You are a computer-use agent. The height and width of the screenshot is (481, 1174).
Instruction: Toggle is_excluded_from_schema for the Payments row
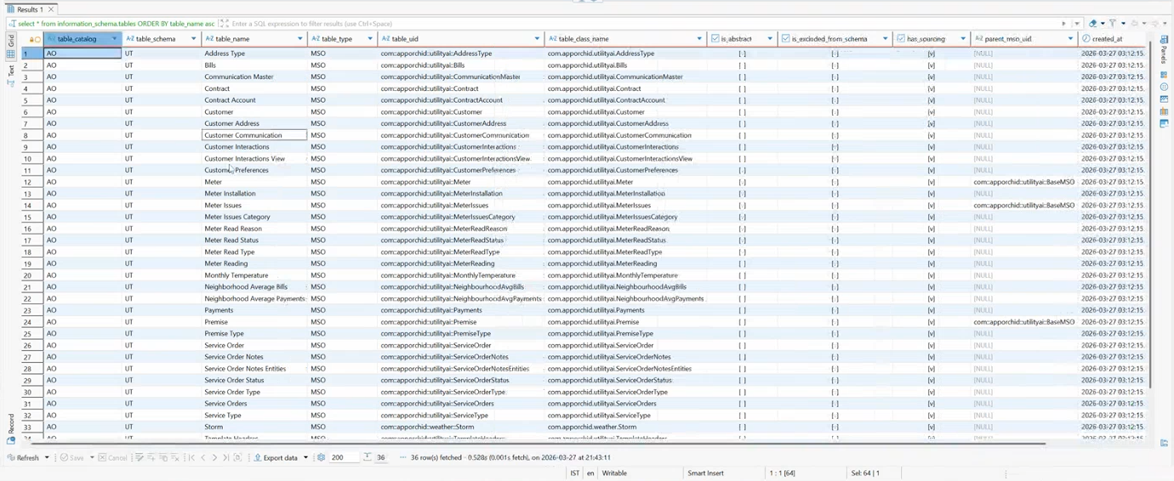pos(835,310)
